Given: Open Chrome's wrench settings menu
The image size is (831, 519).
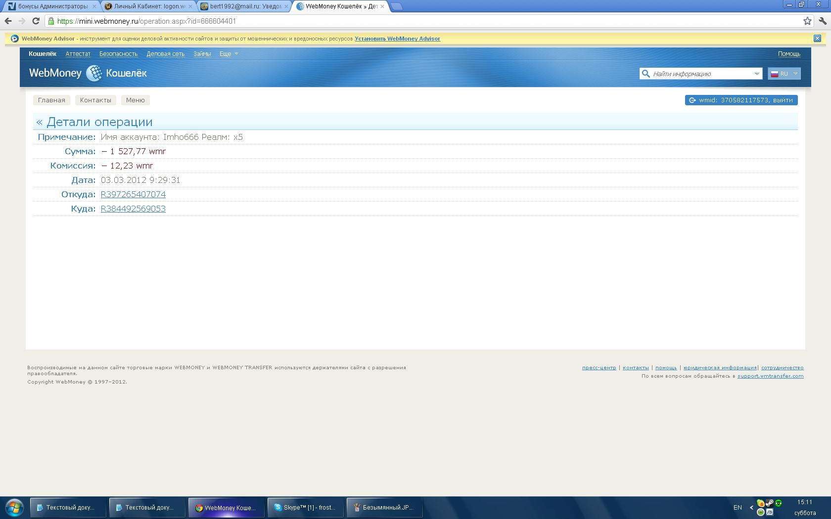Looking at the screenshot, I should [823, 21].
